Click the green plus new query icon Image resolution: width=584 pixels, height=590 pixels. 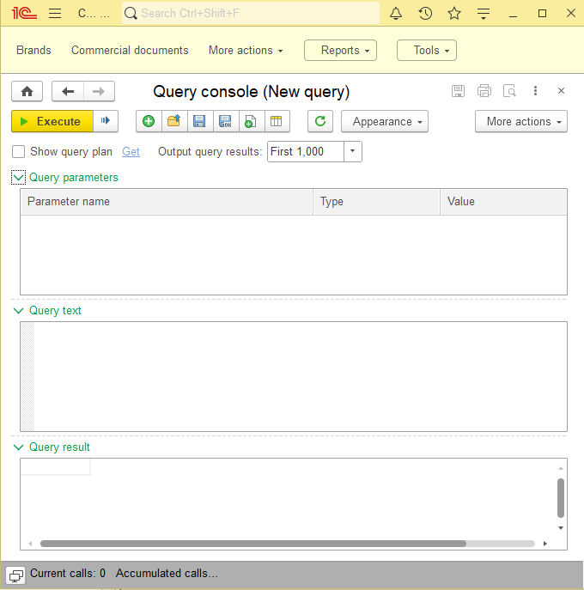point(149,122)
